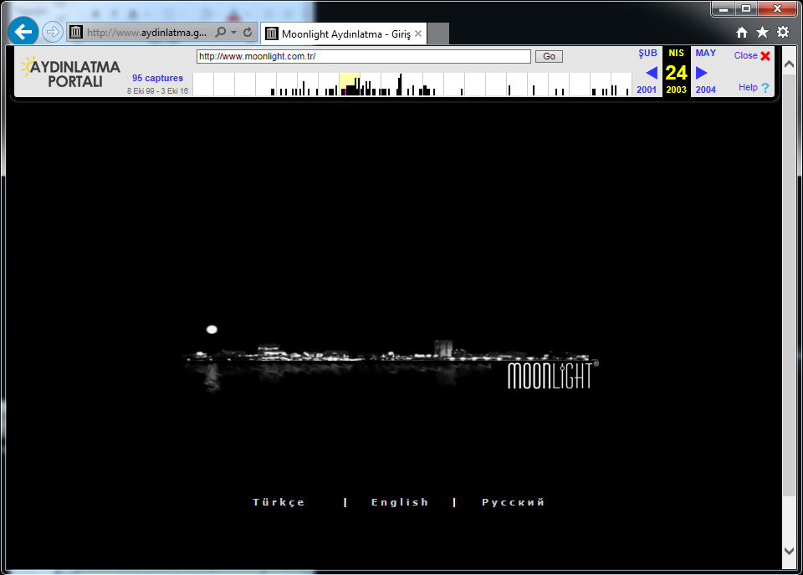Click the Aydınlatma Portalı logo

[x=70, y=73]
